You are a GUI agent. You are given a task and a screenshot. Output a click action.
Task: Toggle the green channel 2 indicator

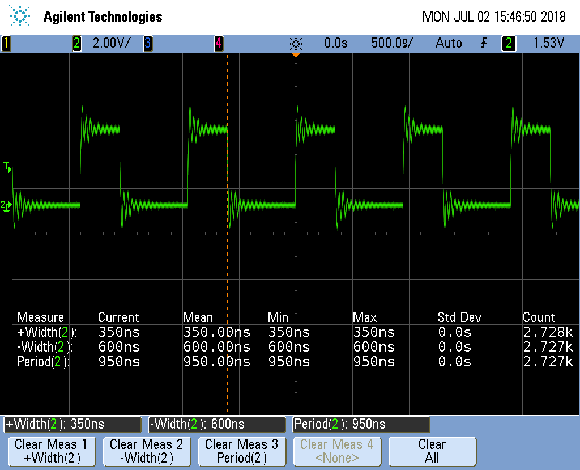77,43
